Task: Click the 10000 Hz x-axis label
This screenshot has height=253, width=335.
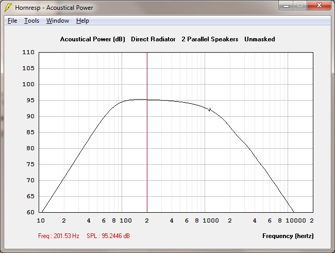Action: [x=296, y=220]
